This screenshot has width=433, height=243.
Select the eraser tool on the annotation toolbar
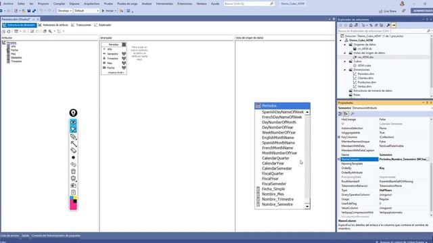click(x=73, y=151)
